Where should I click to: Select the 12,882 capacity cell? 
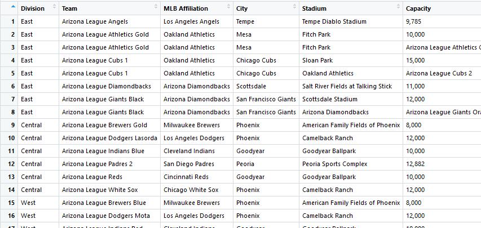click(417, 164)
